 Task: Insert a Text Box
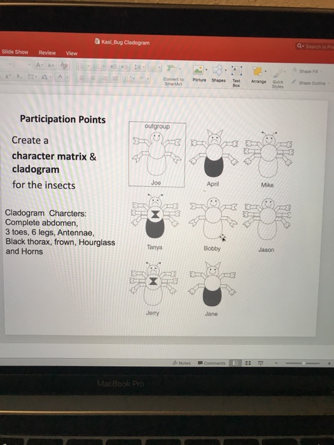pos(237,76)
